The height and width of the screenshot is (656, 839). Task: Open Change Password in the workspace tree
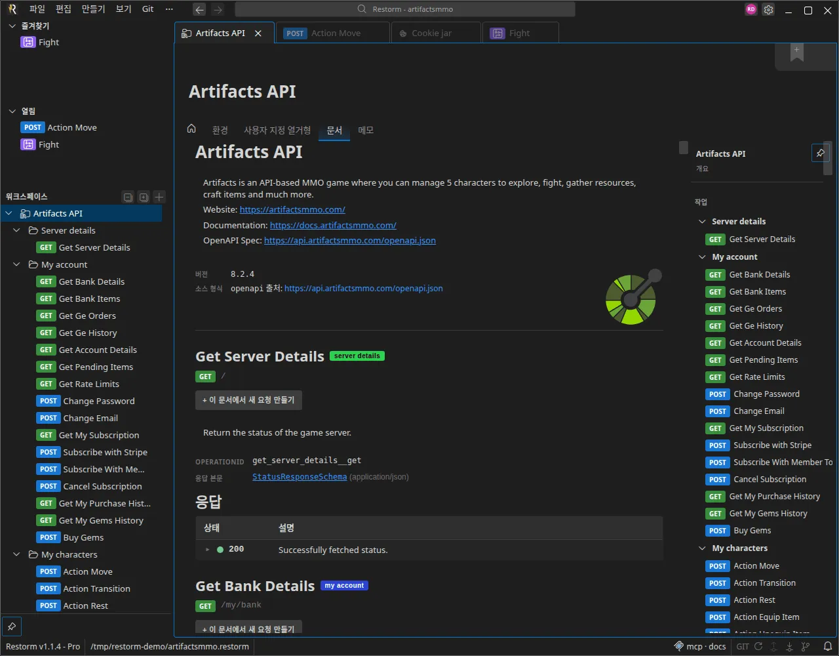[x=99, y=401]
